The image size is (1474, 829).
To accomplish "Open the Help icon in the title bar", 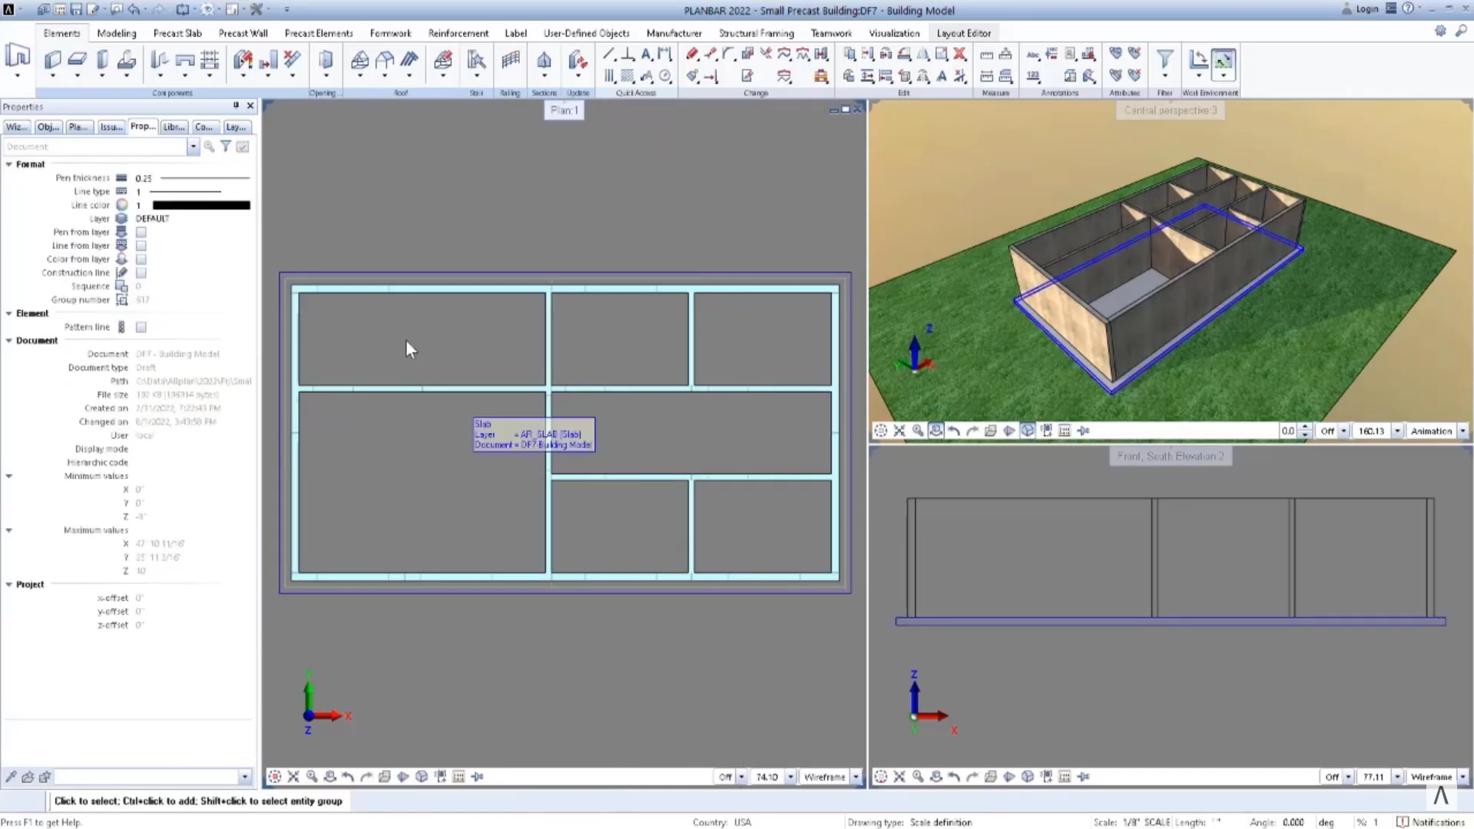I will [1409, 9].
